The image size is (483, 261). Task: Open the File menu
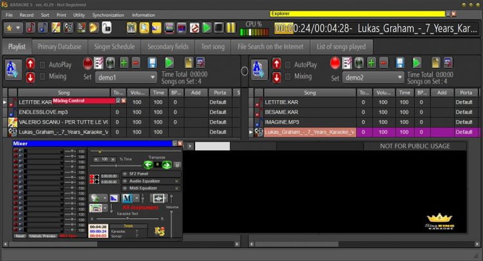click(9, 15)
